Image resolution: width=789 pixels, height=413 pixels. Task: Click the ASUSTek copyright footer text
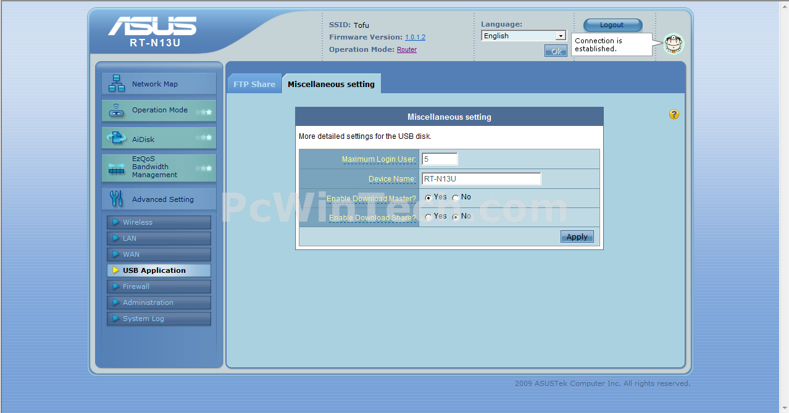603,383
